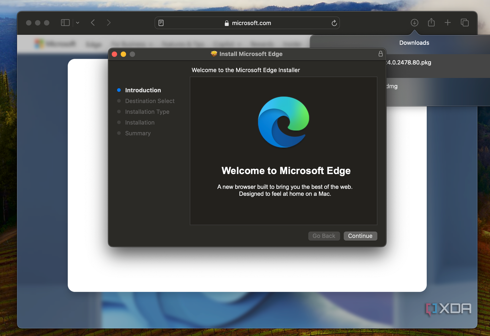Click the Go Back button
The height and width of the screenshot is (336, 490).
coord(324,236)
